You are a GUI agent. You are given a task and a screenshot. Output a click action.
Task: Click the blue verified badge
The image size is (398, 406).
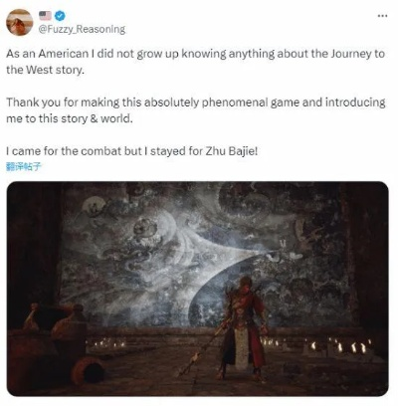[60, 15]
